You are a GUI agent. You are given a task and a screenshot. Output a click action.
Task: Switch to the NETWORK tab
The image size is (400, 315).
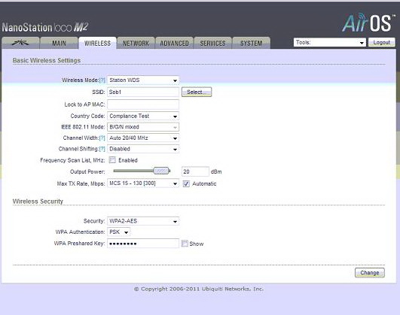click(x=136, y=43)
